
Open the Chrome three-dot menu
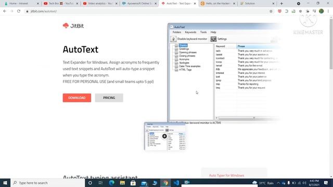click(x=328, y=11)
